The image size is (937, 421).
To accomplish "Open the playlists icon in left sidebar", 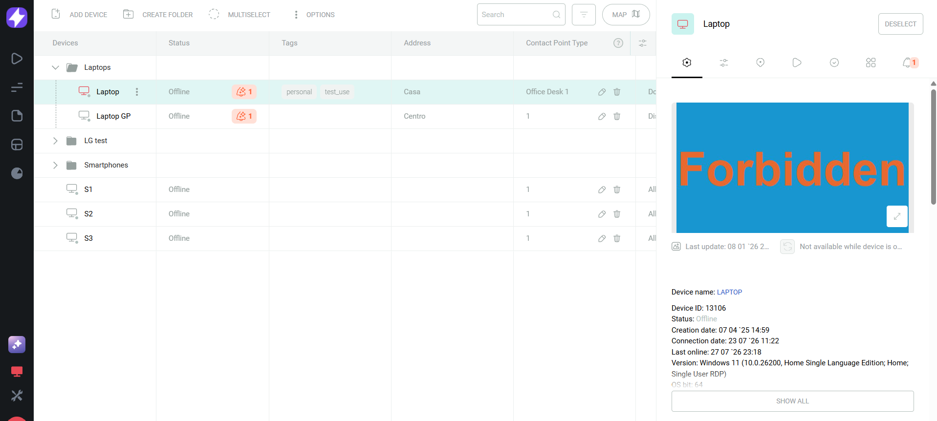I will pyautogui.click(x=17, y=87).
